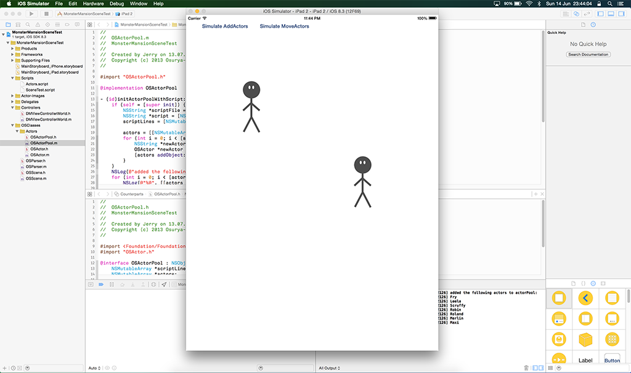Select the Standard editor button
The image size is (631, 373).
[566, 14]
